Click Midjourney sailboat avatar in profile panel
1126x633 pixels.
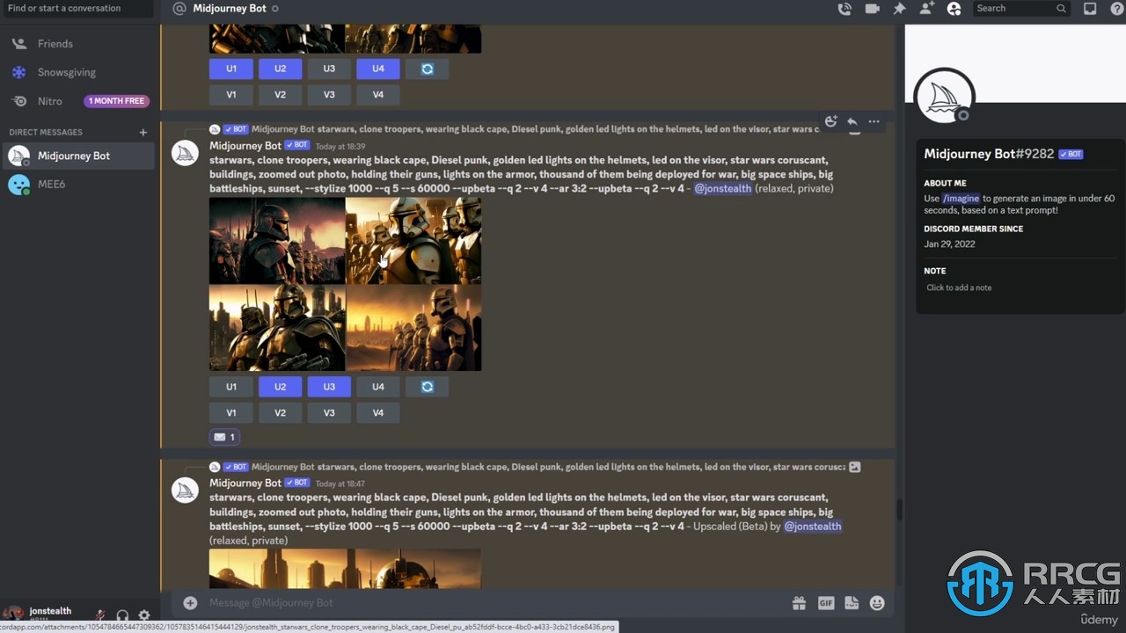(944, 95)
